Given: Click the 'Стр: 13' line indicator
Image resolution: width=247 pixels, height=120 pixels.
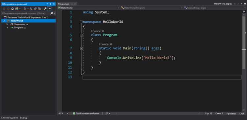Looking at the screenshot, I should (208, 113).
